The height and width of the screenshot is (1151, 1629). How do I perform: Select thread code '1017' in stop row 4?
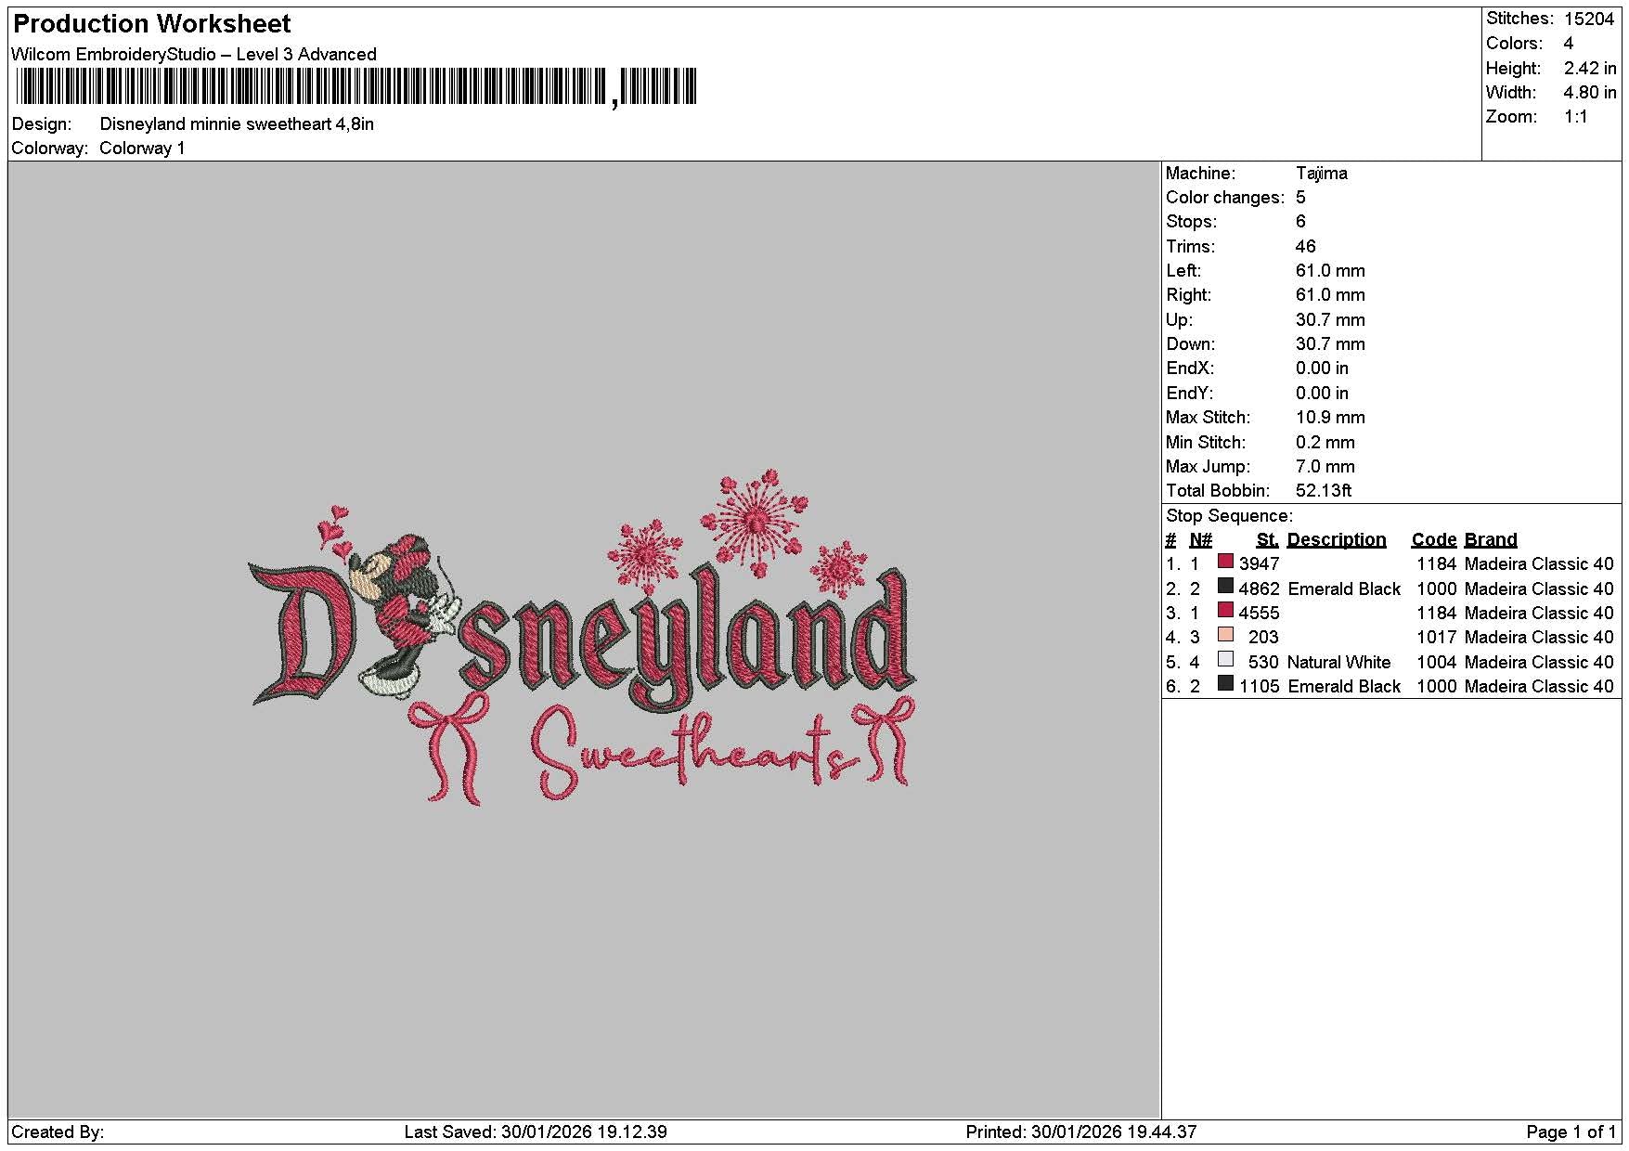tap(1437, 638)
